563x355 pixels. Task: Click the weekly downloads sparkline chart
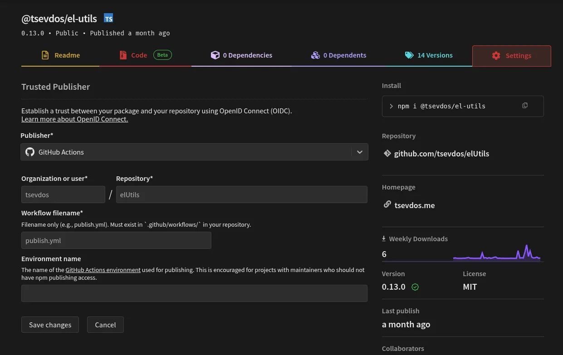(496, 253)
